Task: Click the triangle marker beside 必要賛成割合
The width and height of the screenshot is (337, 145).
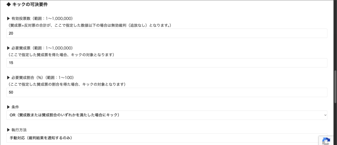Action: [x=9, y=78]
